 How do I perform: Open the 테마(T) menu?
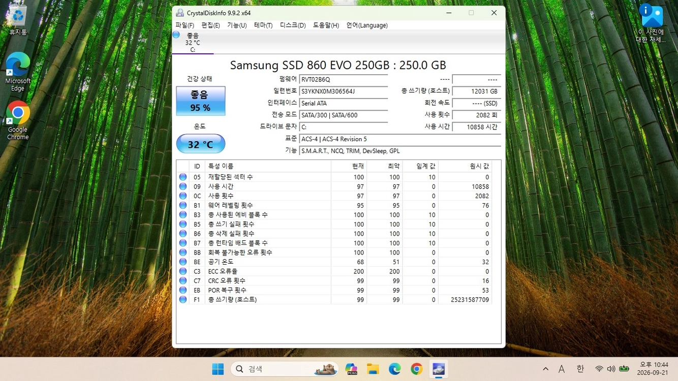click(x=263, y=25)
